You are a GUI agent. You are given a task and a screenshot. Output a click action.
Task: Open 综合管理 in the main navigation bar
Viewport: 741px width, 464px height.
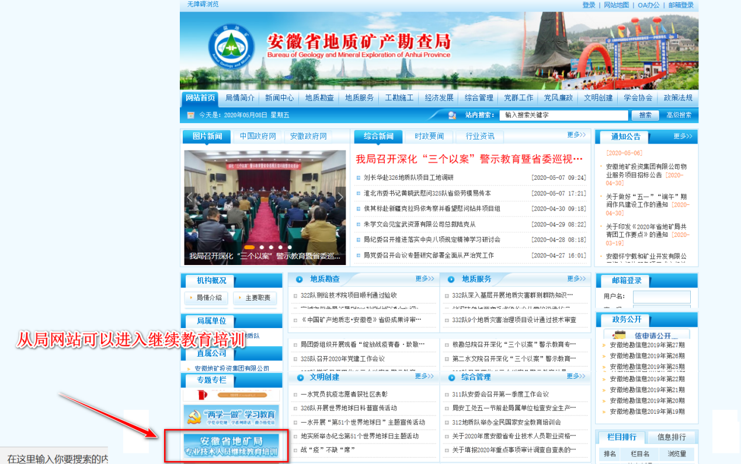(x=479, y=98)
